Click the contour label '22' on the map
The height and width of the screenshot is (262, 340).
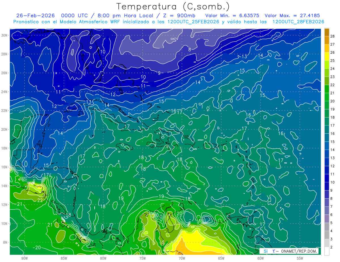pyautogui.click(x=40, y=200)
